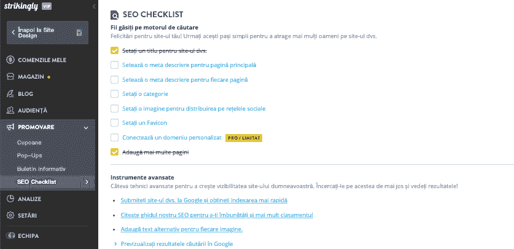Open the Analize pie chart icon
Screen dimensions: 514x249
tap(10, 199)
